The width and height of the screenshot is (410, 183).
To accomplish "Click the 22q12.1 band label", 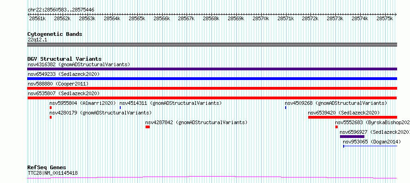I will coord(37,40).
